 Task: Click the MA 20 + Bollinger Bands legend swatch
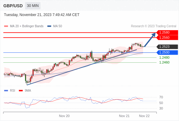point(6,26)
